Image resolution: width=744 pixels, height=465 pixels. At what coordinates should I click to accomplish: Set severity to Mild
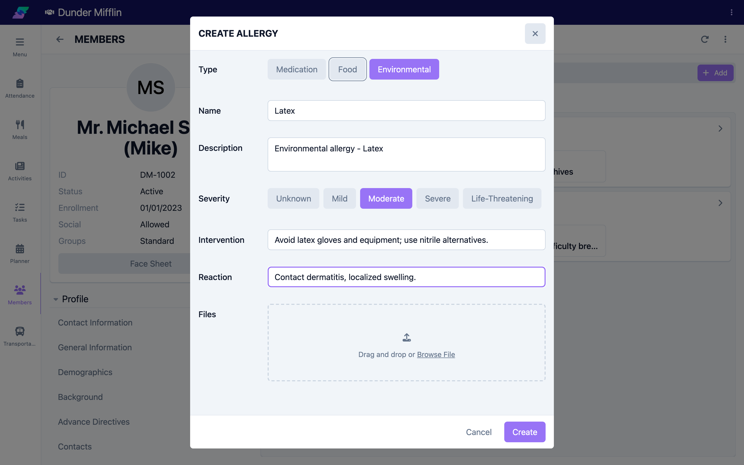click(339, 198)
